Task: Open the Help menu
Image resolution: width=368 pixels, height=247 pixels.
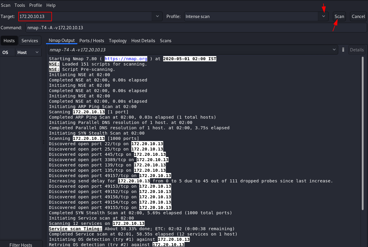Action: click(51, 5)
